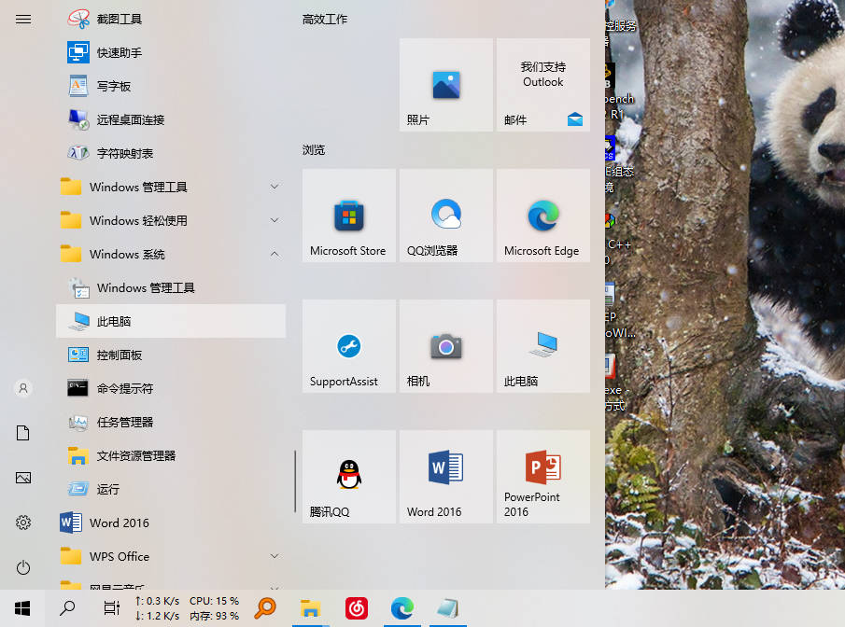Screen dimensions: 845x627
Task: Open the 腾讯QQ tile
Action: pyautogui.click(x=348, y=476)
